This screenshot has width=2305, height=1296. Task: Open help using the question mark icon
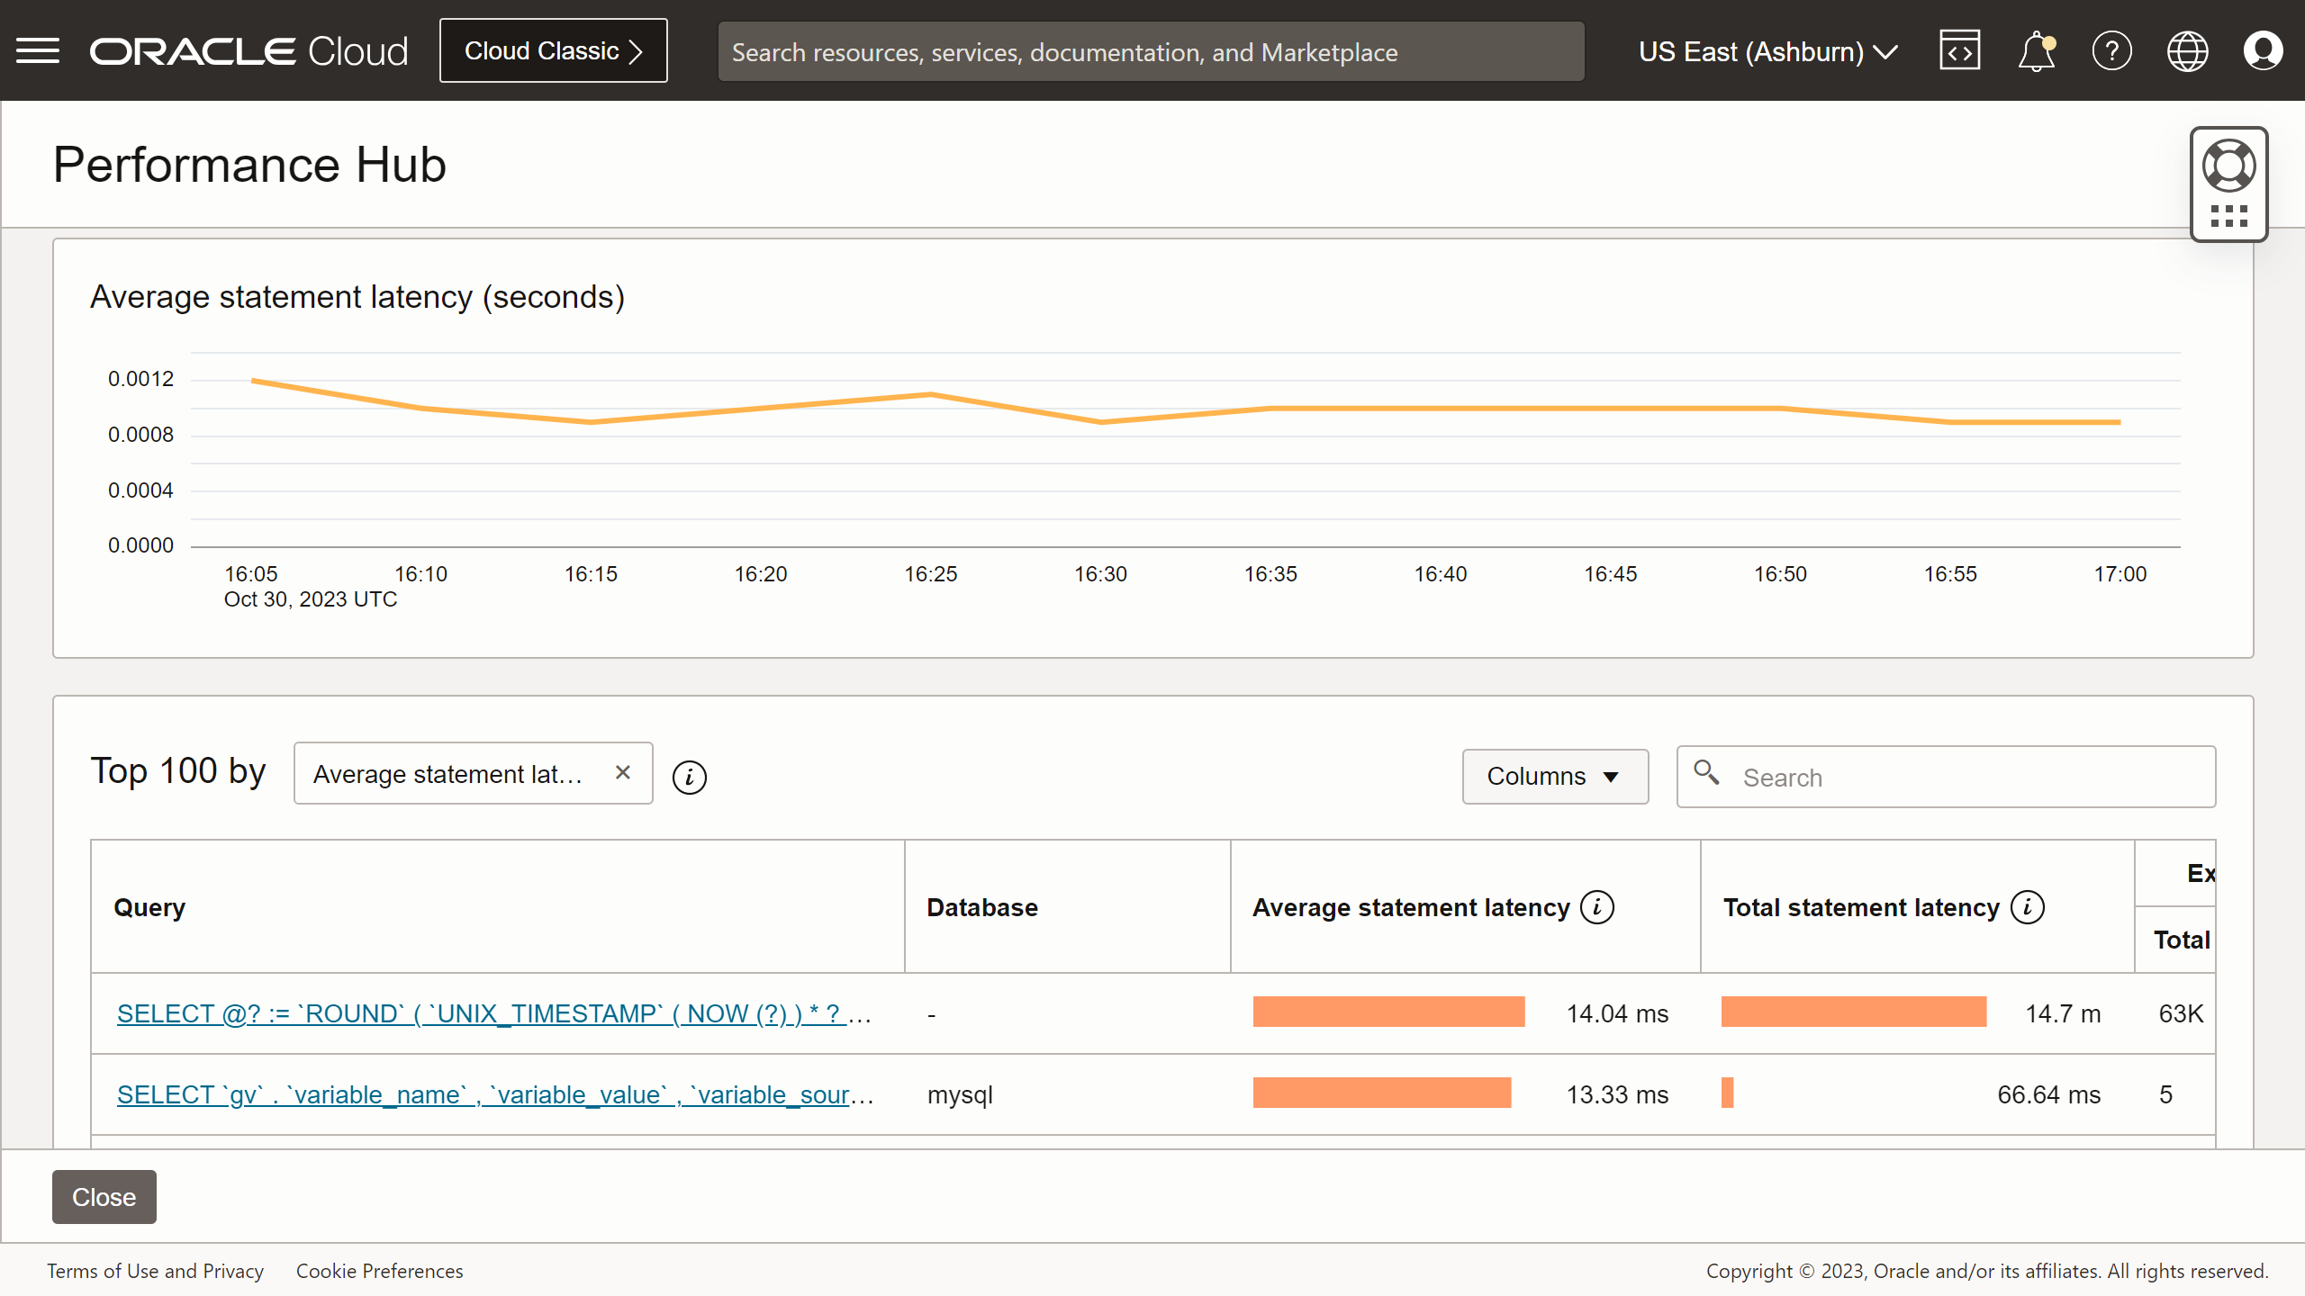pos(2112,50)
